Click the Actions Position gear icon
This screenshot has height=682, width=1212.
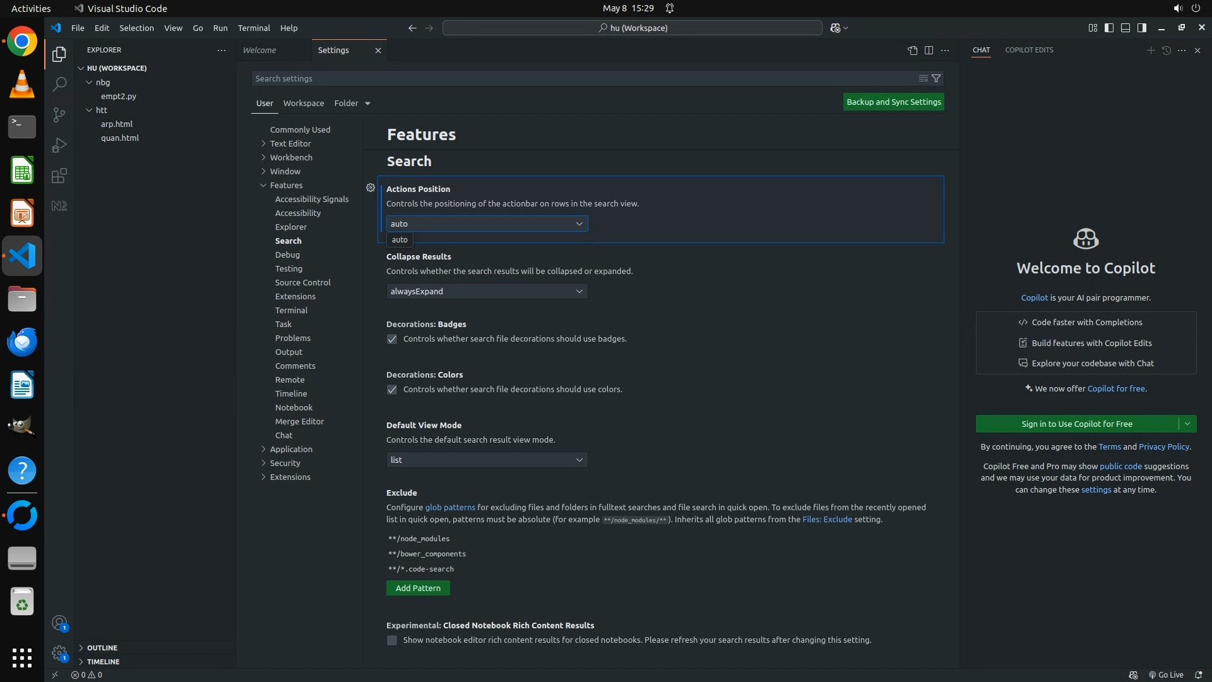pyautogui.click(x=371, y=188)
